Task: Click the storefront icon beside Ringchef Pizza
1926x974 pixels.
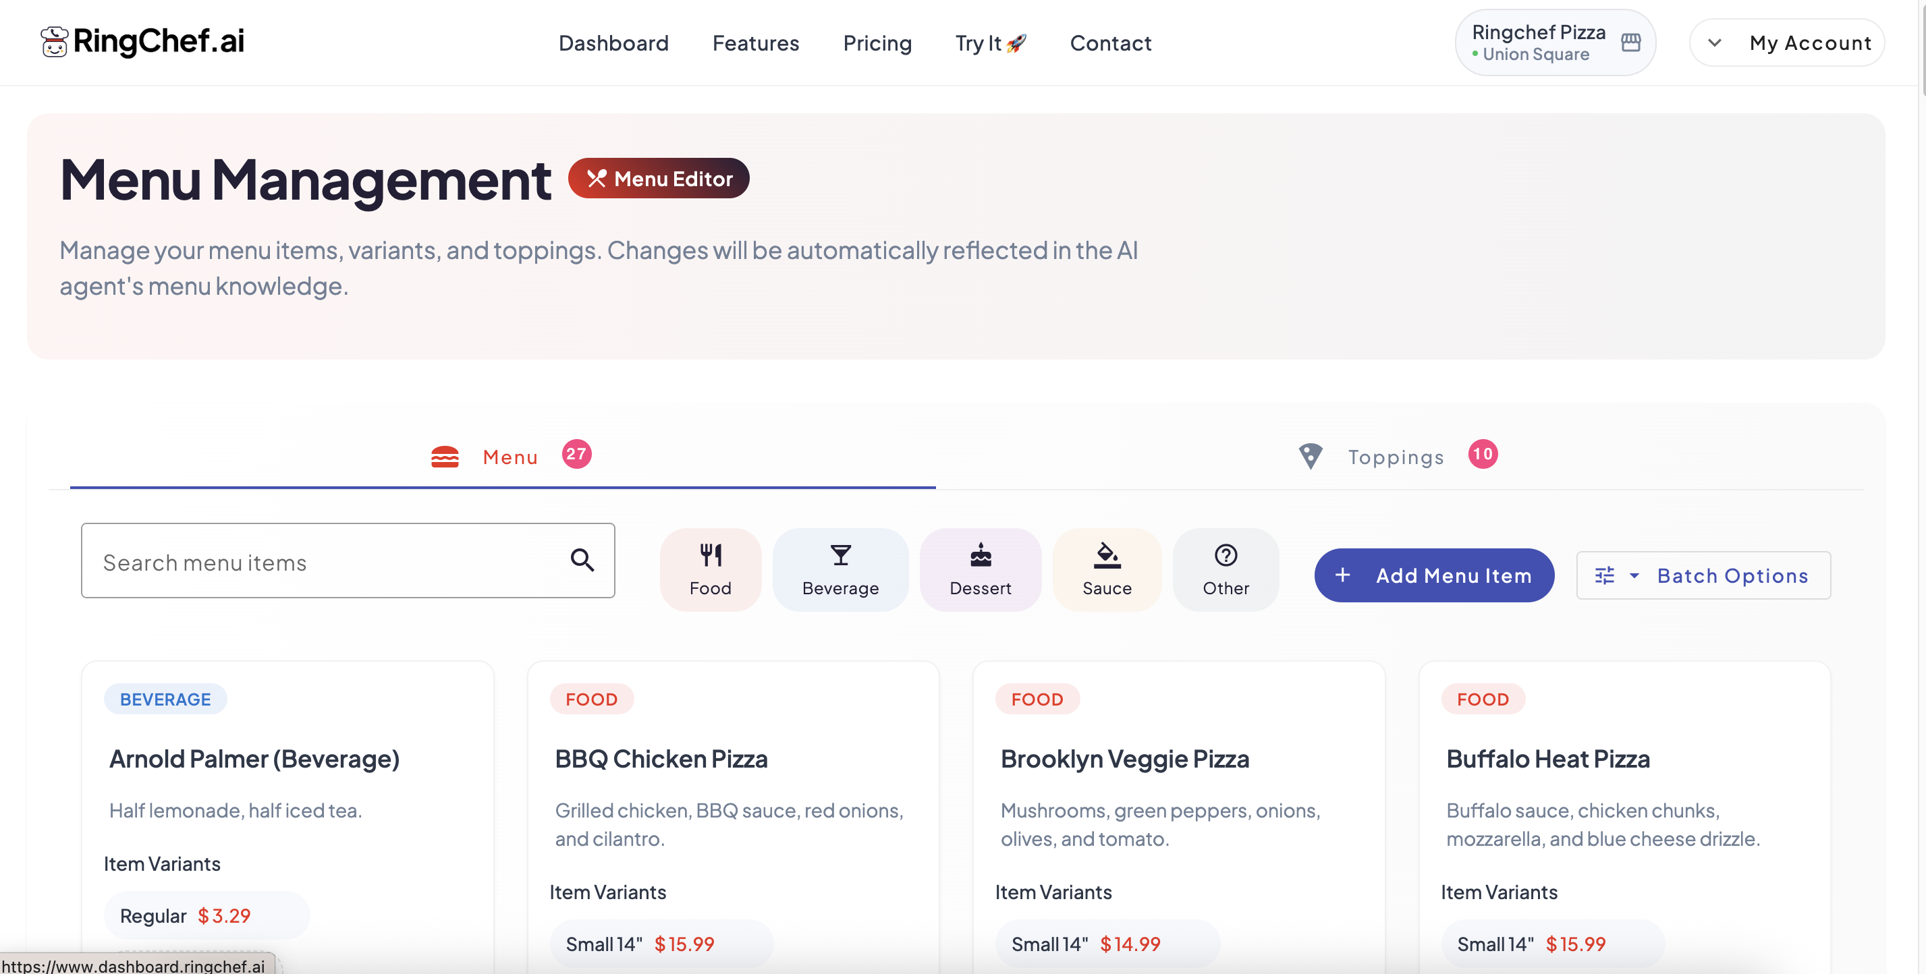Action: (x=1630, y=42)
